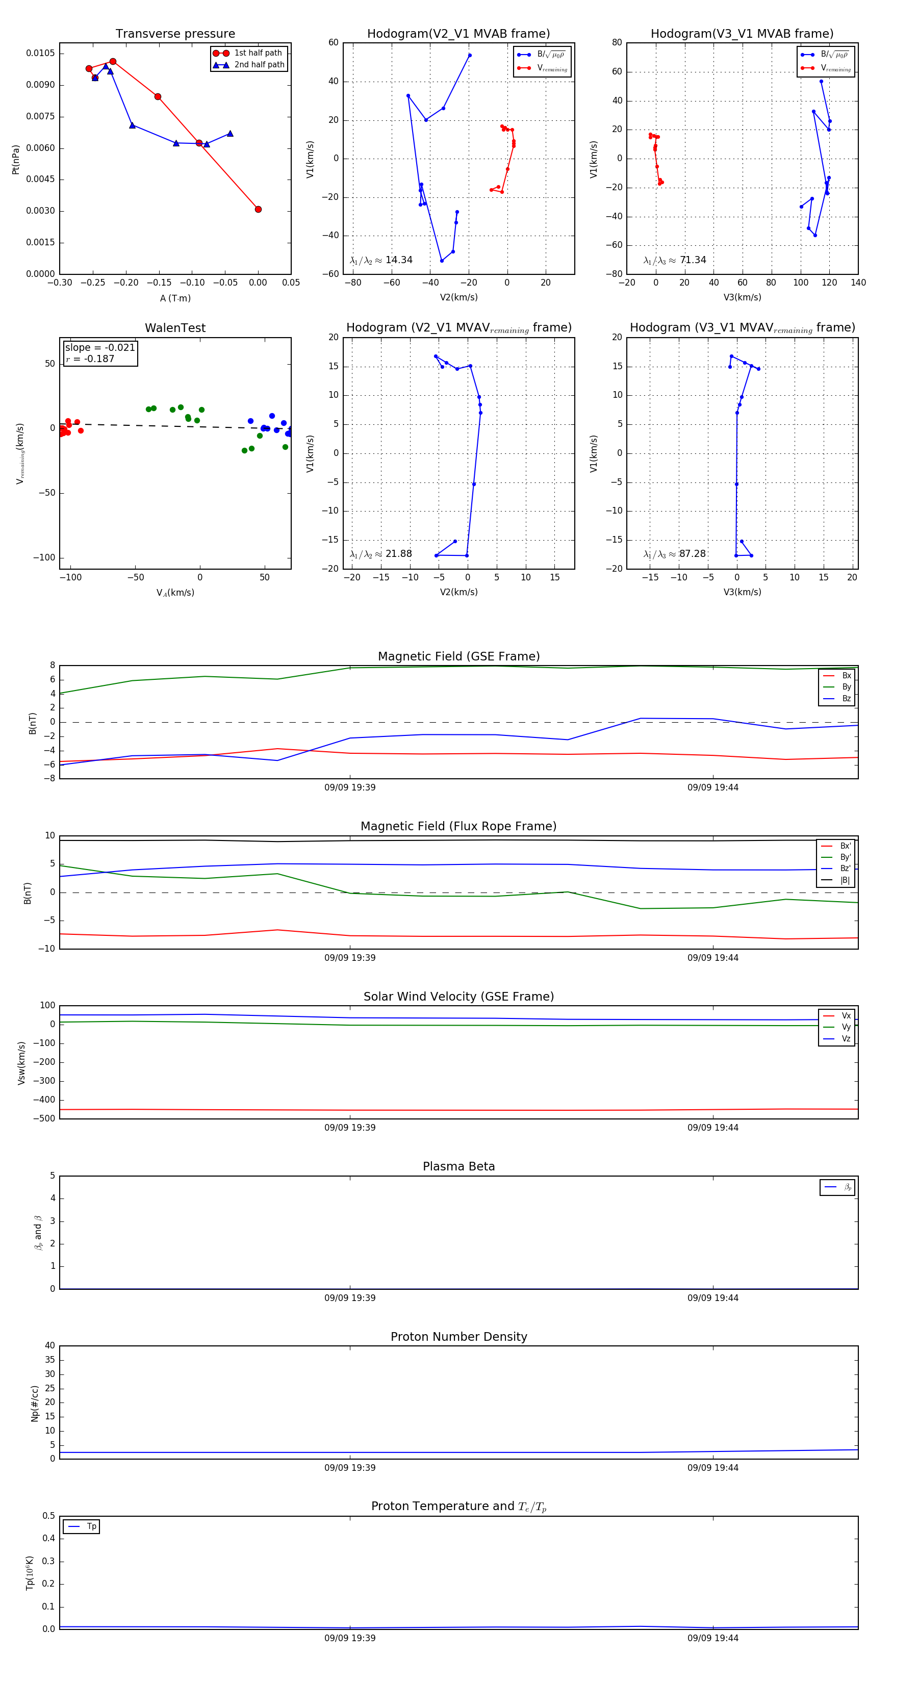Click the 'Proton Temperature and Te/Tp' title
This screenshot has height=1683, width=918.
click(x=458, y=1507)
